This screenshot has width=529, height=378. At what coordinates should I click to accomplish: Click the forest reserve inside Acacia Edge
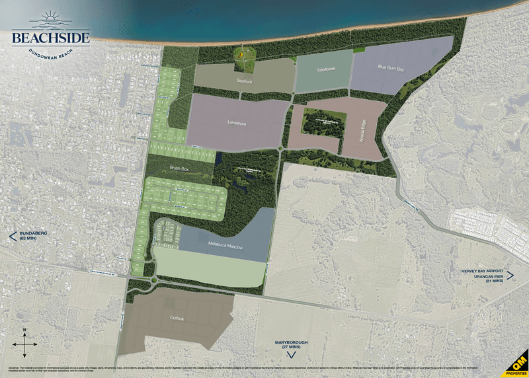click(x=324, y=122)
